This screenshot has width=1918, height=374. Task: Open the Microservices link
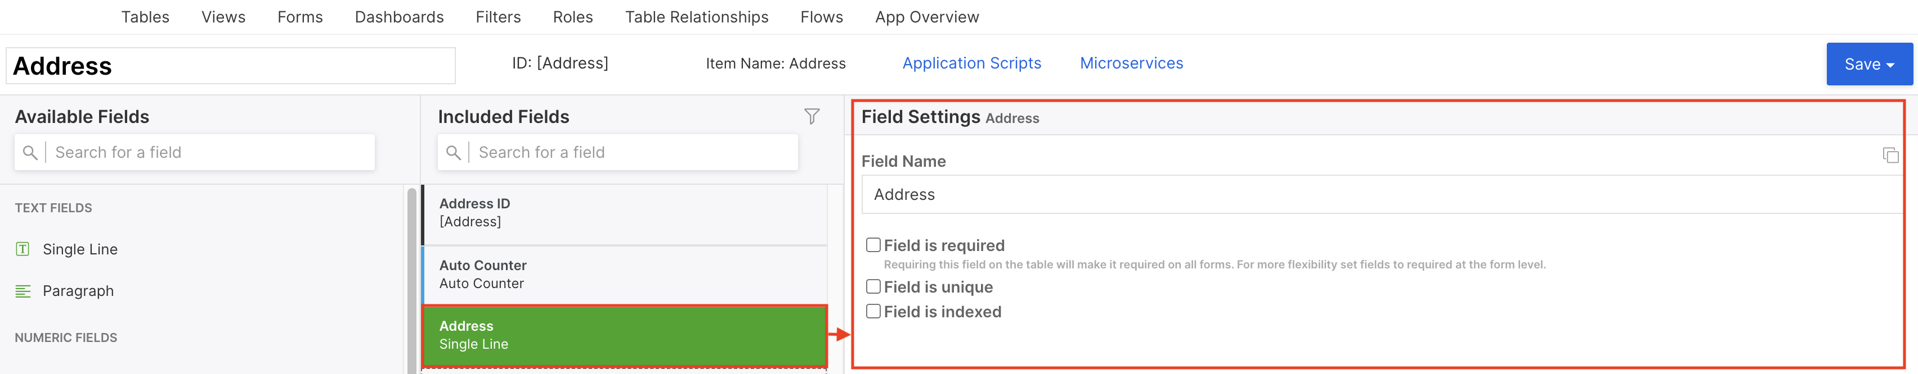tap(1131, 63)
